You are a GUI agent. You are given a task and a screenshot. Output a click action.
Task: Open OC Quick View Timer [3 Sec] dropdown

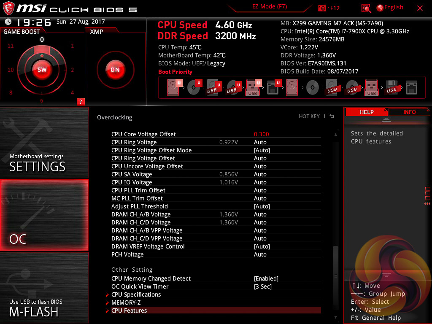pyautogui.click(x=262, y=286)
